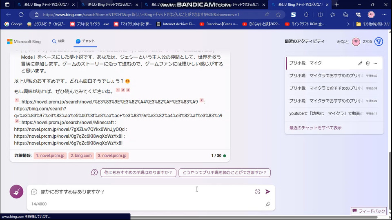This screenshot has width=392, height=220.
Task: Open browser settings and more menu
Action: [x=384, y=15]
